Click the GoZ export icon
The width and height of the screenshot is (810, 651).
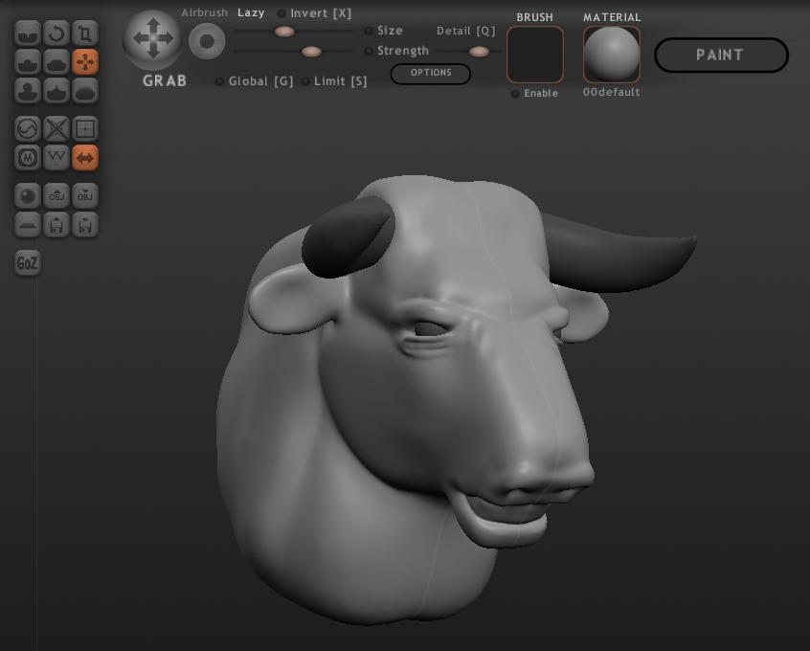28,263
